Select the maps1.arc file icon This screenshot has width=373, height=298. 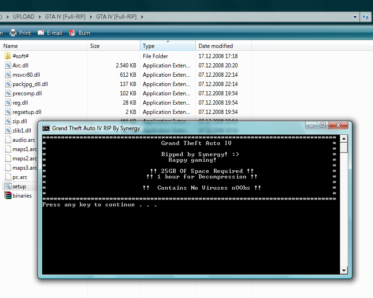tap(8, 149)
